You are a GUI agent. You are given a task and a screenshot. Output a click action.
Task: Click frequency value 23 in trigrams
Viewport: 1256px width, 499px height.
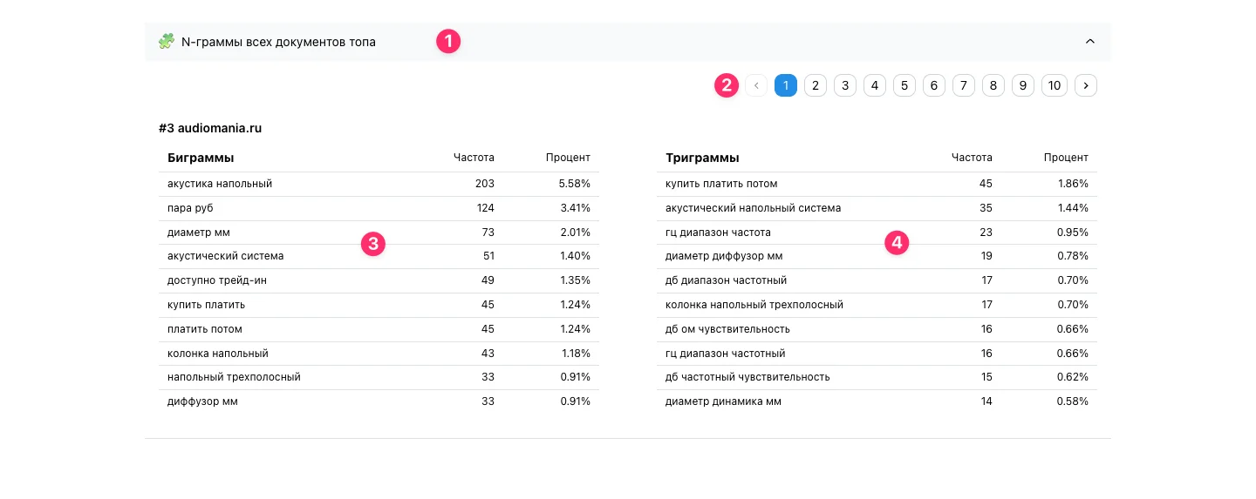tap(986, 233)
